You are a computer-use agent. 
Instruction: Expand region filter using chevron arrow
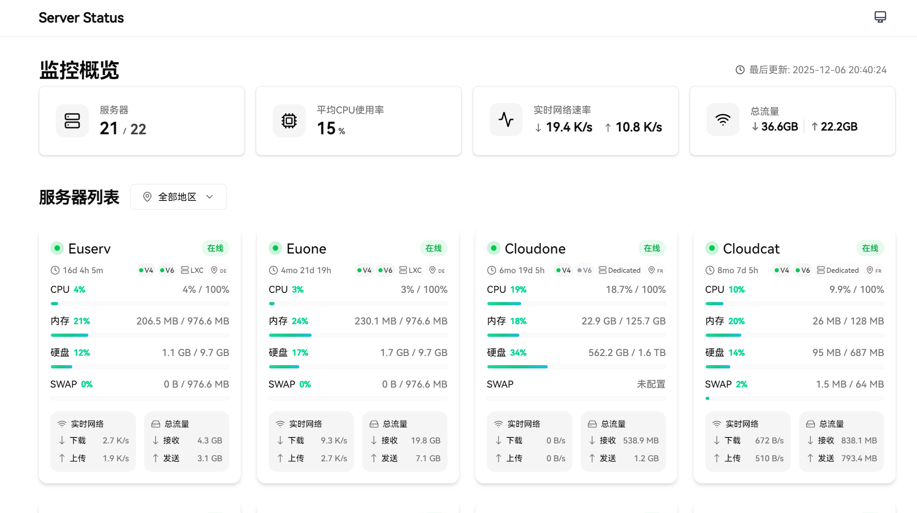[210, 197]
